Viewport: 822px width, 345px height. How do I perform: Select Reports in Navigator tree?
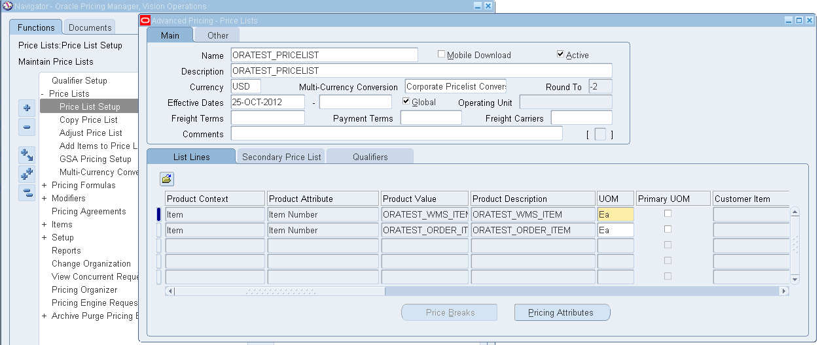click(66, 250)
